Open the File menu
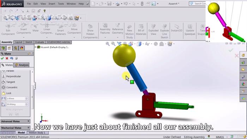 point(29,4)
